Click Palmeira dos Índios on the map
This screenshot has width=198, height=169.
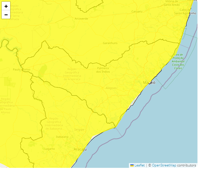tap(103, 70)
